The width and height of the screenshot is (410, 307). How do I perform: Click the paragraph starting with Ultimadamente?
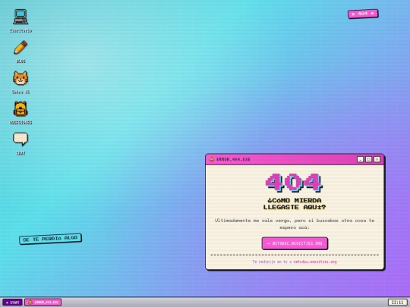tap(295, 224)
